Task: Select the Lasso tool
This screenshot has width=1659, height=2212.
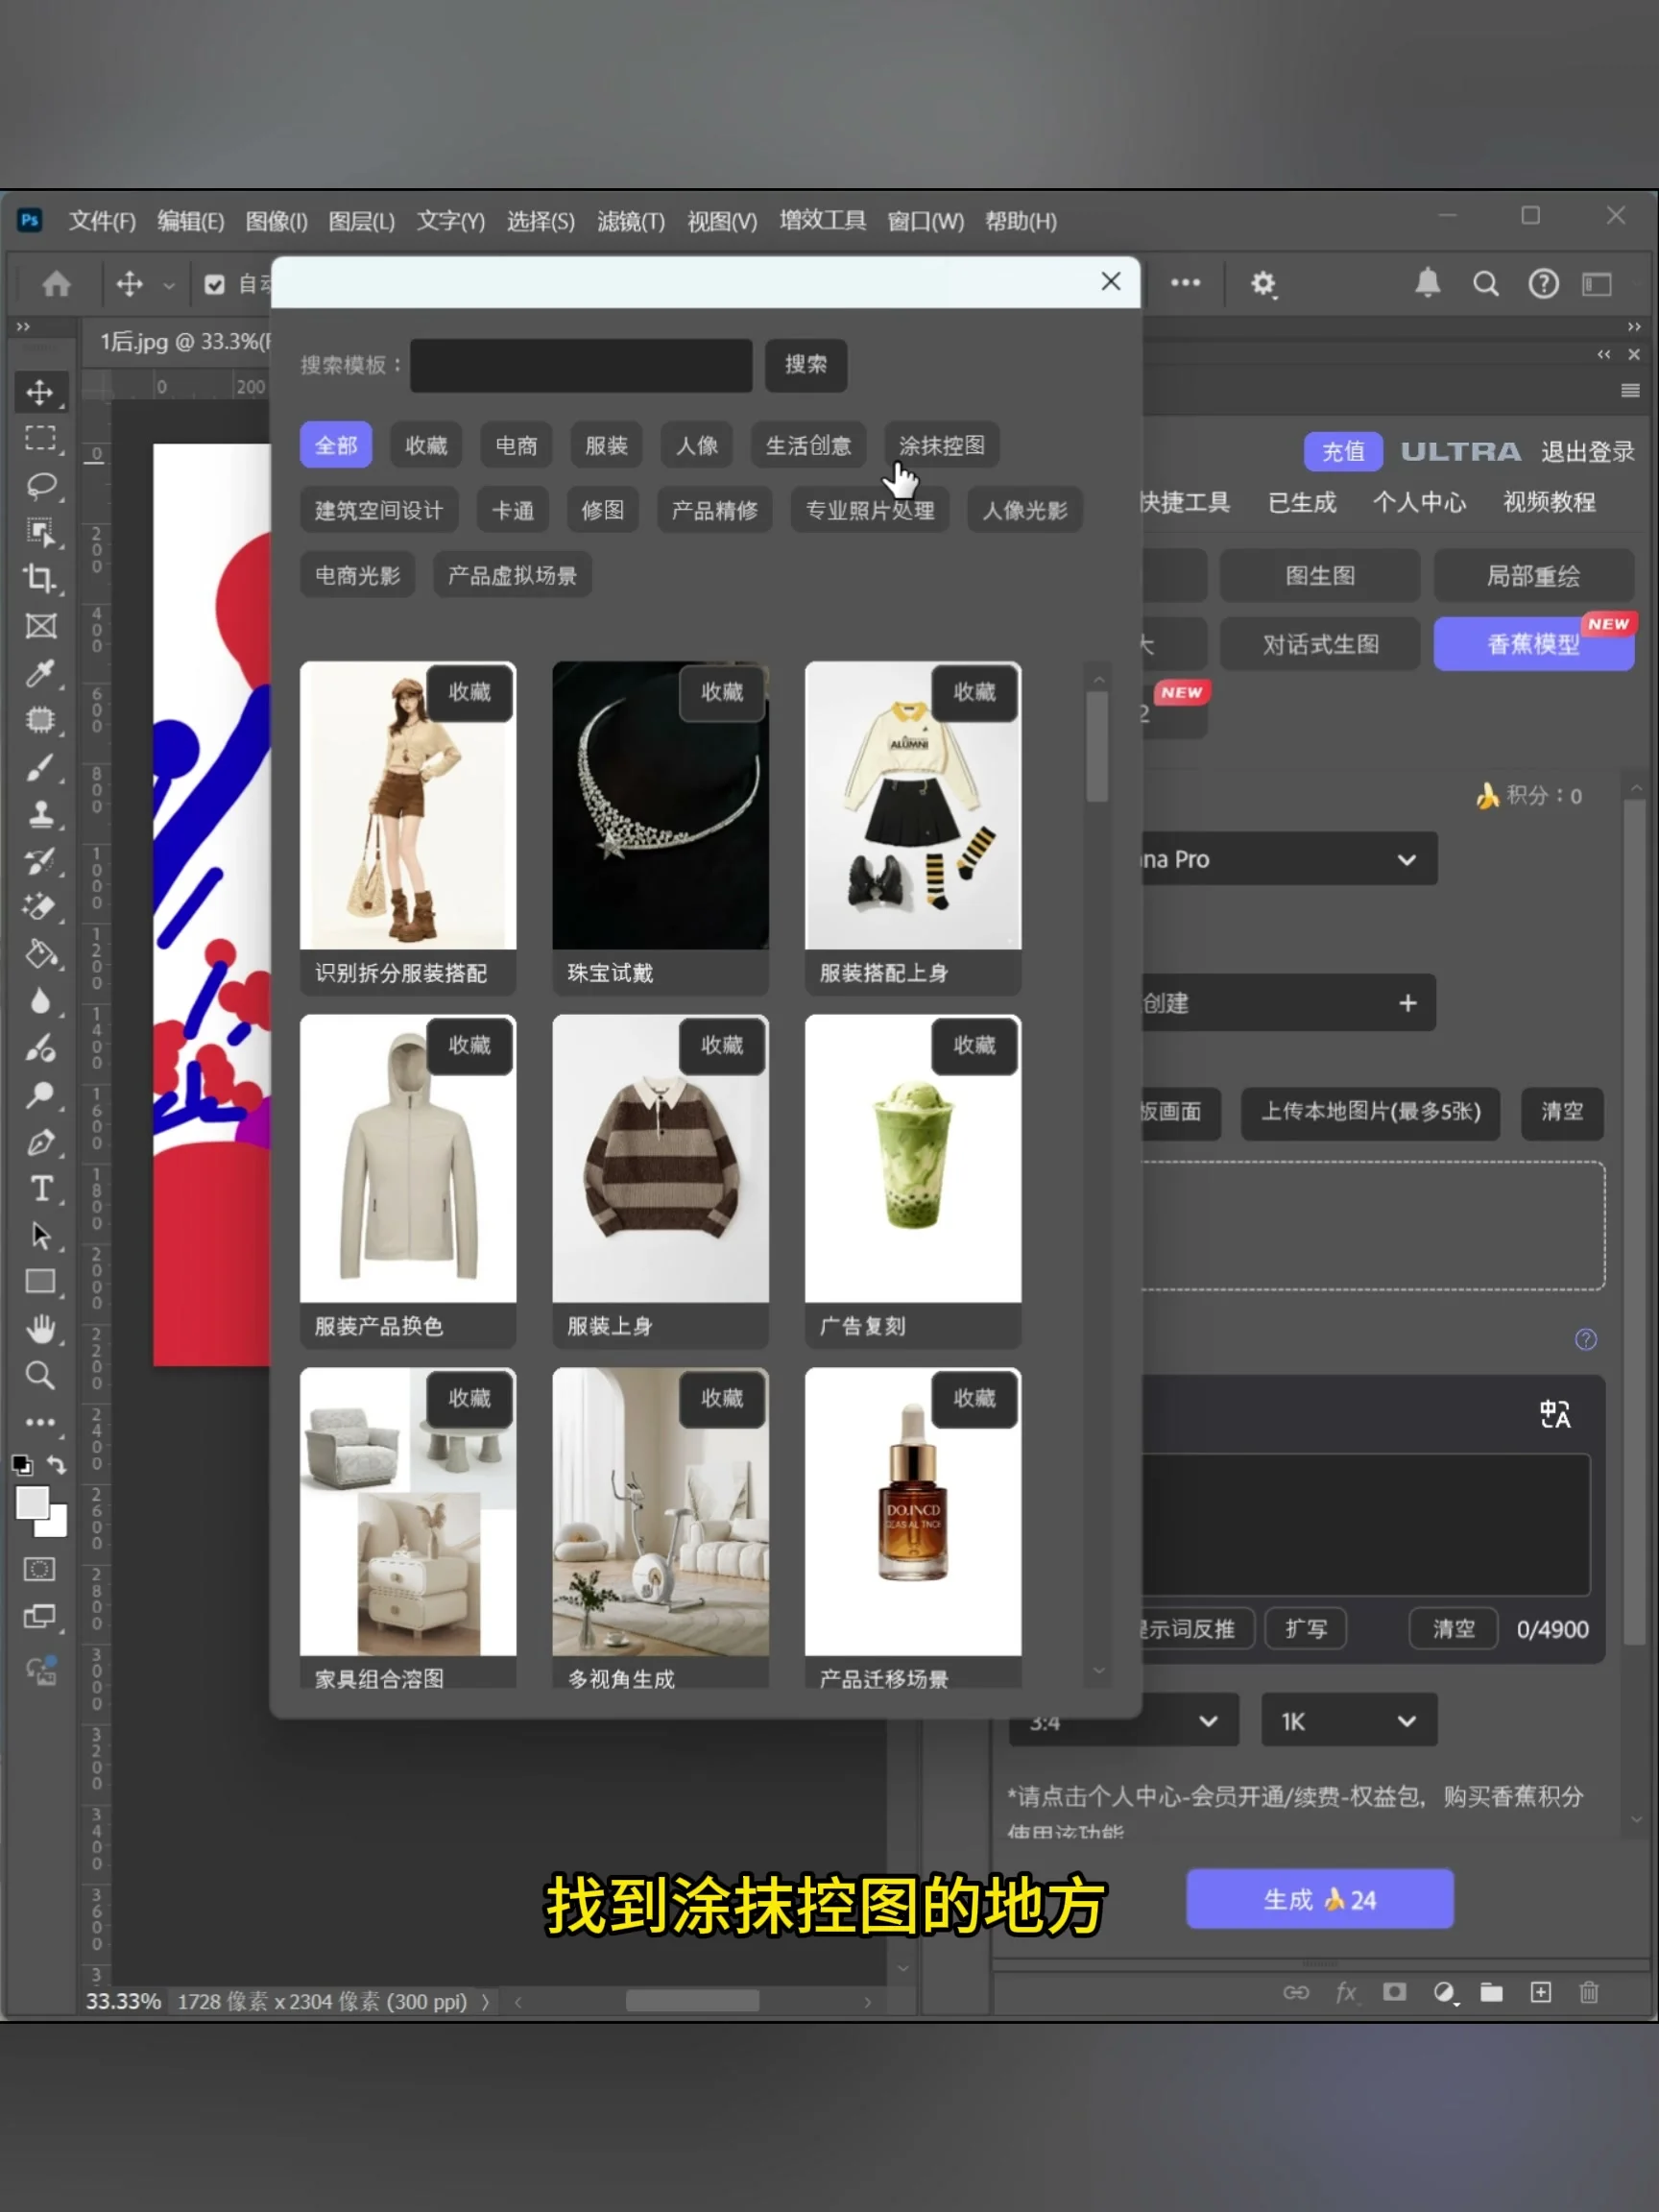Action: tap(40, 486)
